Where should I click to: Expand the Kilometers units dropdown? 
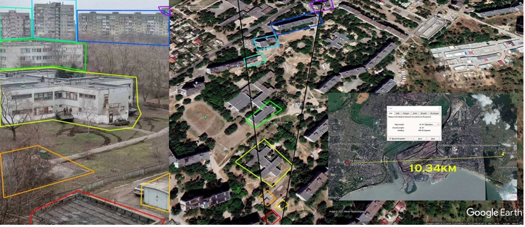(431, 124)
